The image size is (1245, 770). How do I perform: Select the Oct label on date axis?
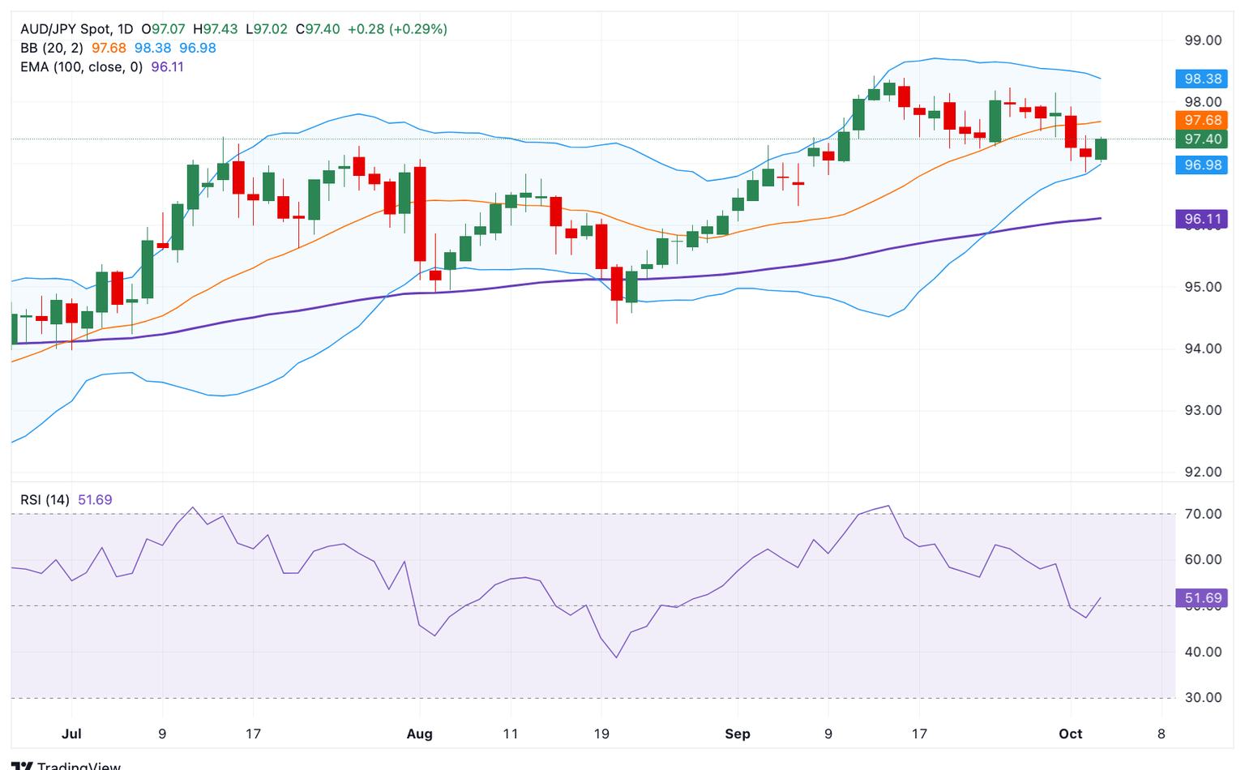pyautogui.click(x=1070, y=734)
